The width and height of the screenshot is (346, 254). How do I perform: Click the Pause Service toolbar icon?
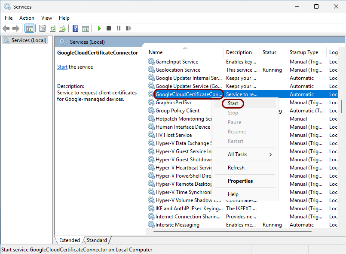pyautogui.click(x=119, y=28)
